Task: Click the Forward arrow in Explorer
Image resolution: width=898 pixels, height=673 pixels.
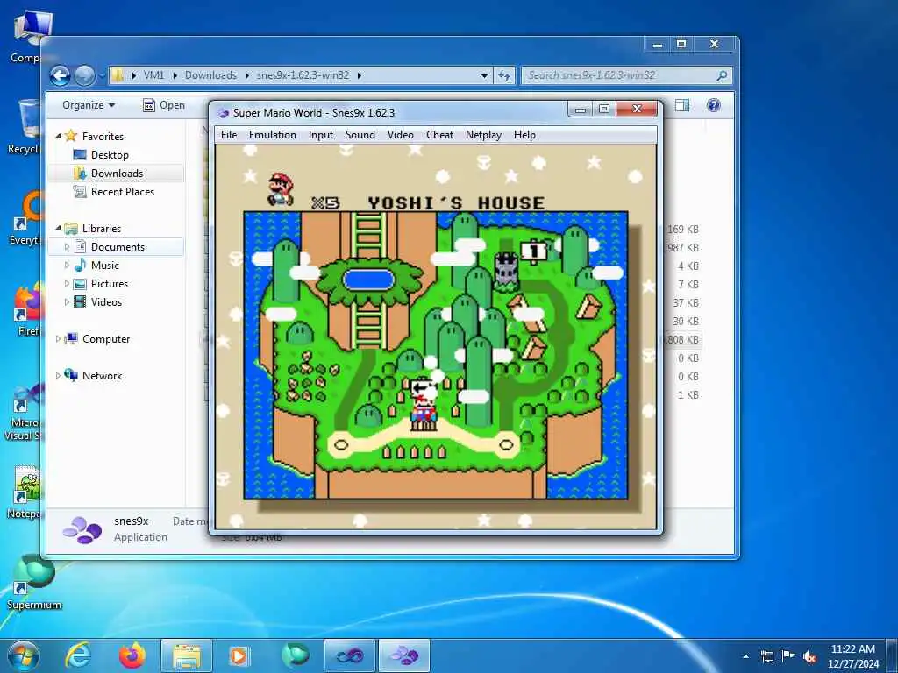Action: (x=85, y=75)
